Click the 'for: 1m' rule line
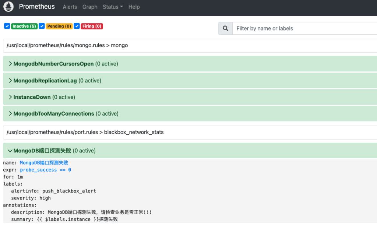Image resolution: width=377 pixels, height=229 pixels. (x=13, y=177)
